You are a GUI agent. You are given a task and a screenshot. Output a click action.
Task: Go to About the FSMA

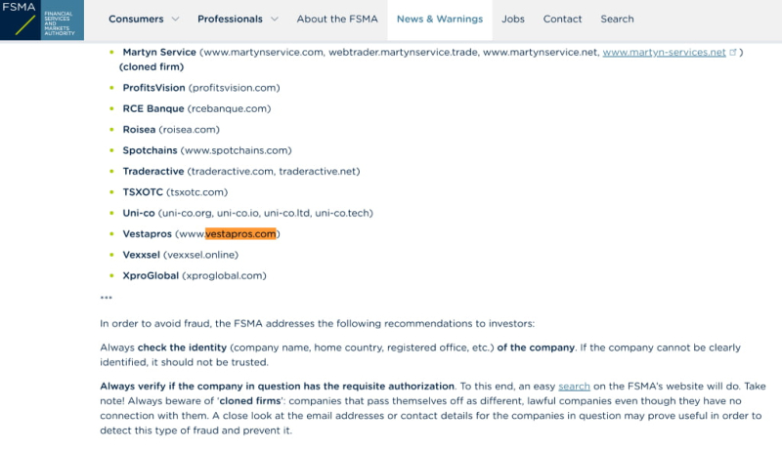coord(337,19)
